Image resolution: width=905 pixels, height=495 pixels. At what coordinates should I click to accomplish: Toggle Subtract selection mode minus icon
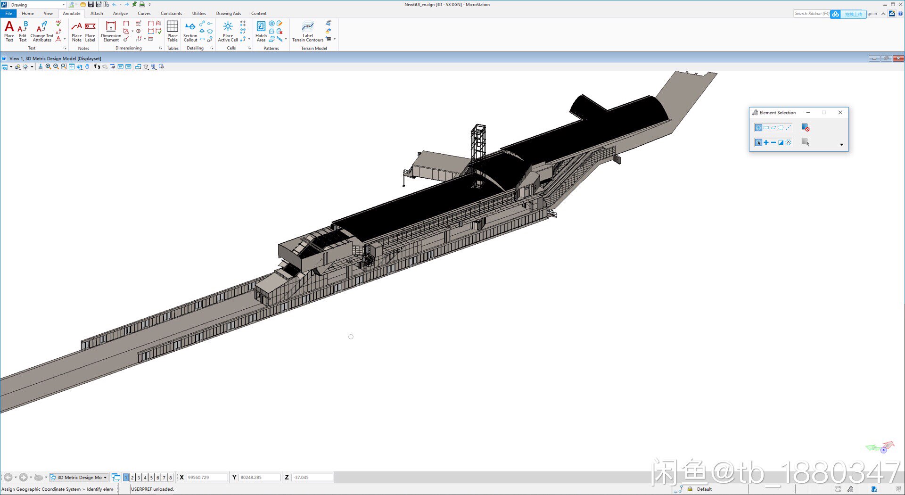tap(773, 142)
